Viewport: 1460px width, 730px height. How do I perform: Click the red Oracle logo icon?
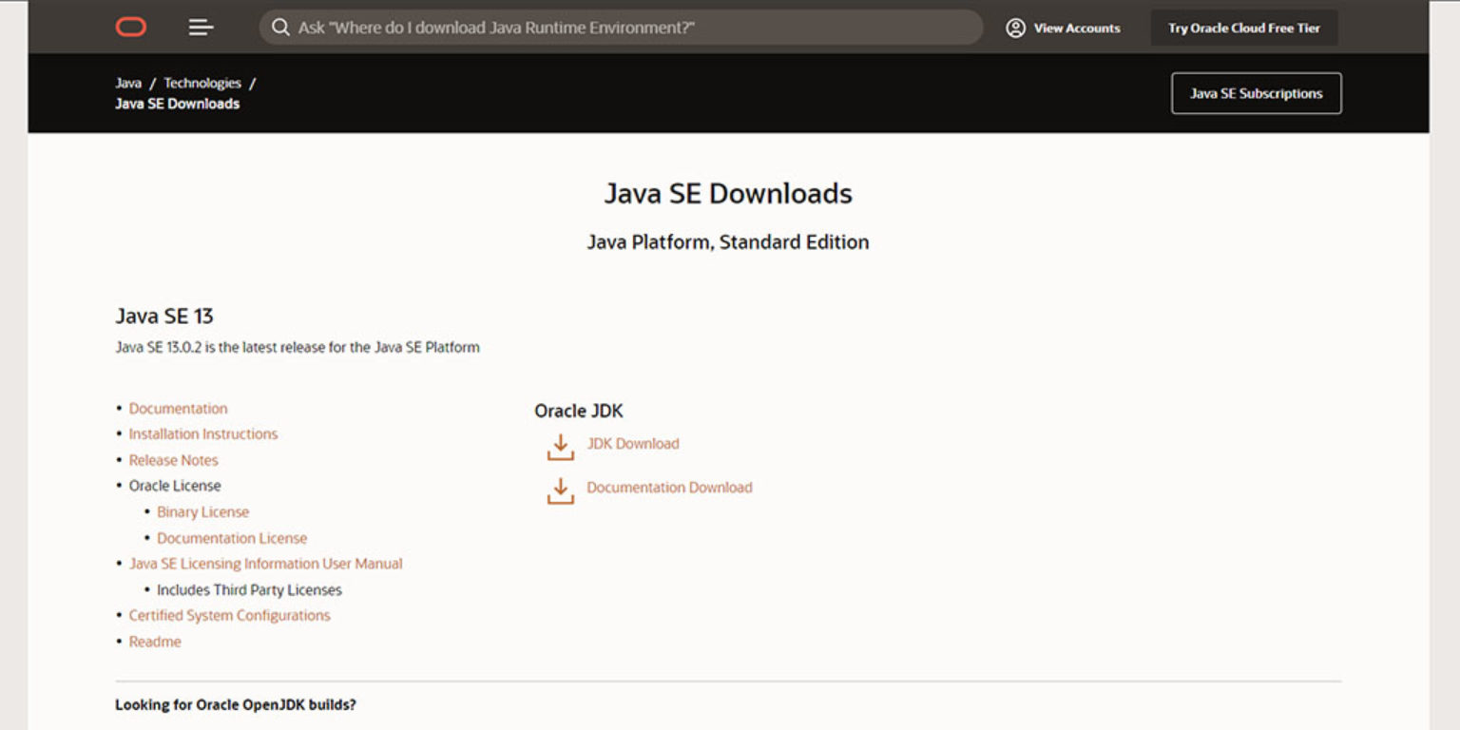click(131, 28)
